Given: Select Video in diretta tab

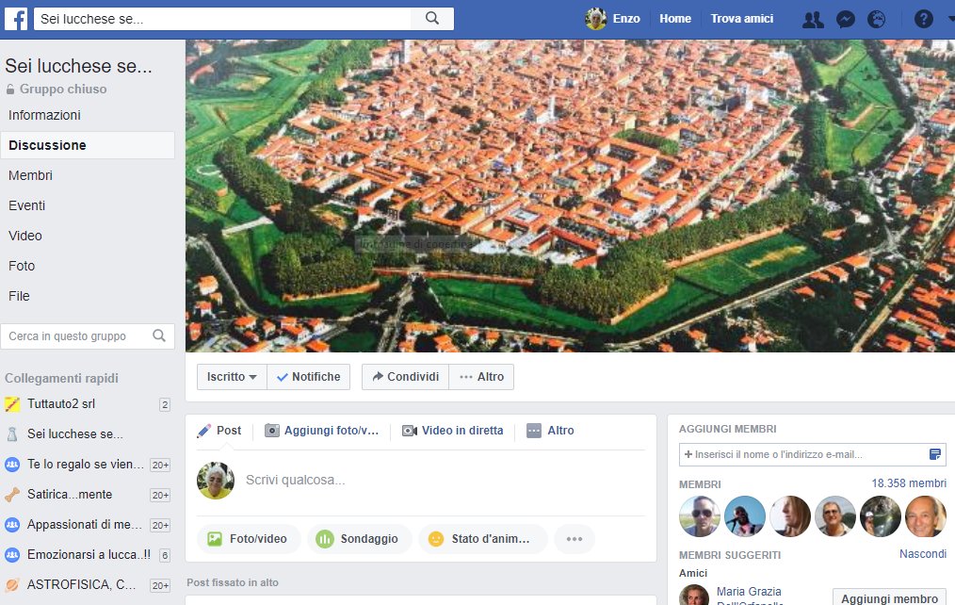Looking at the screenshot, I should pos(452,431).
